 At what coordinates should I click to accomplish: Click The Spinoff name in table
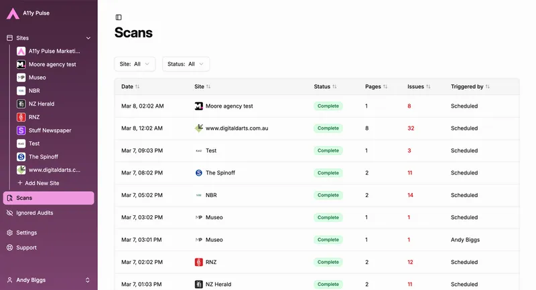(x=220, y=173)
